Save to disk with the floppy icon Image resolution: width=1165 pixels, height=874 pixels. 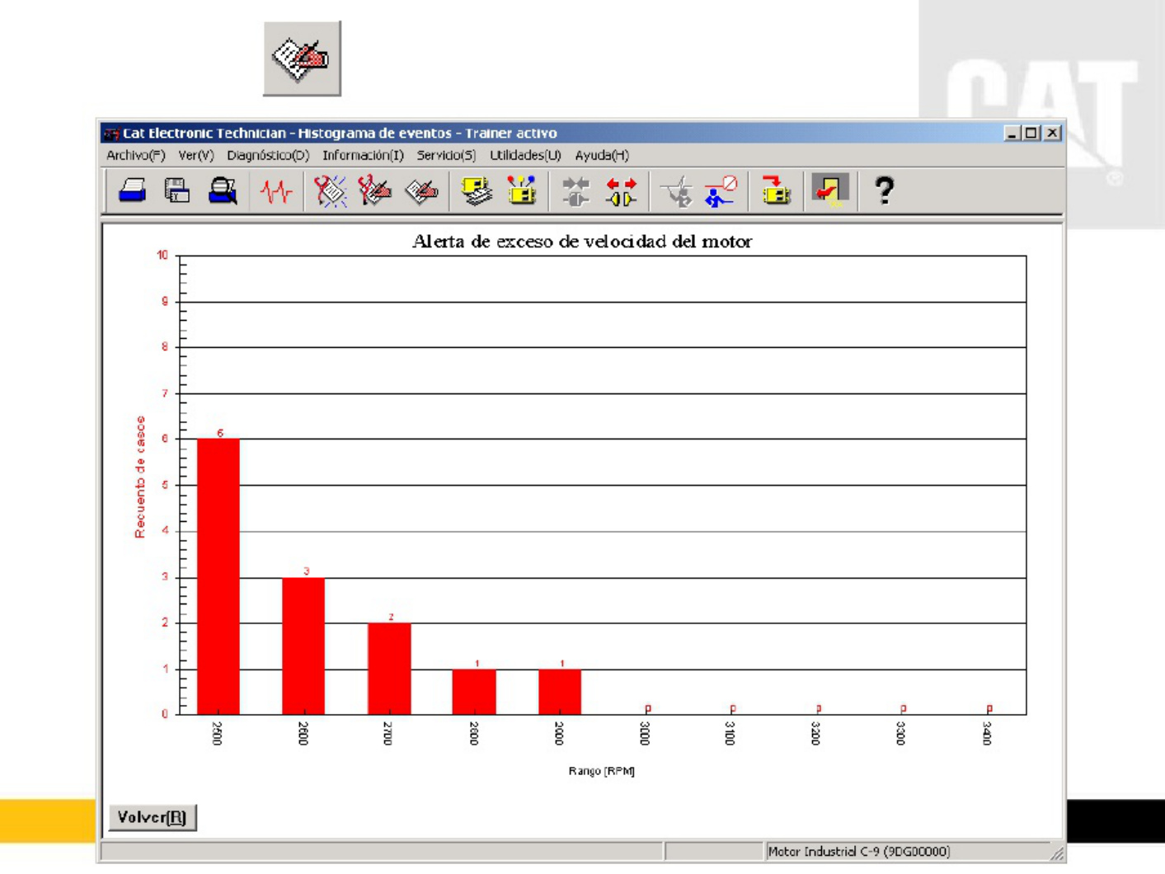click(x=177, y=191)
